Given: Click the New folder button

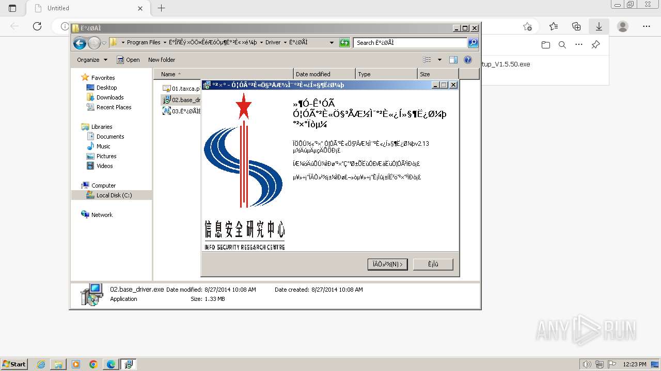Looking at the screenshot, I should click(x=162, y=60).
